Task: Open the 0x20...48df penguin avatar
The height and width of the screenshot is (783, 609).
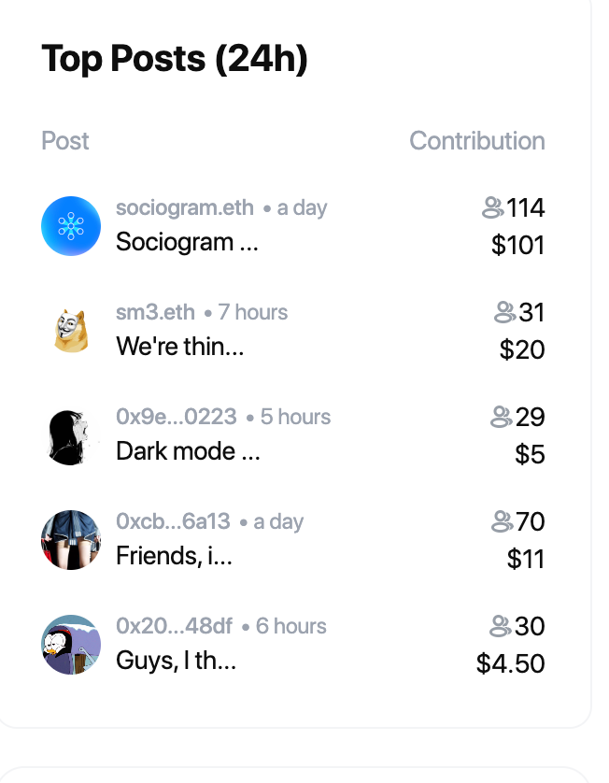Action: (71, 645)
